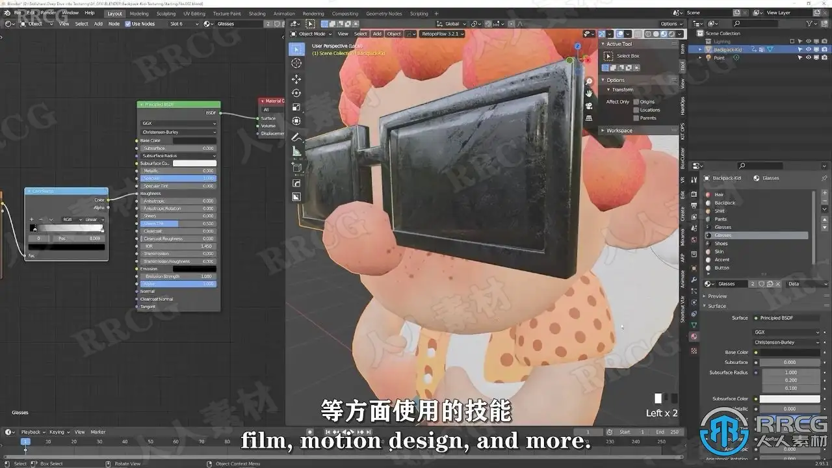This screenshot has height=468, width=832.
Task: Switch to Shading workspace tab
Action: click(257, 13)
